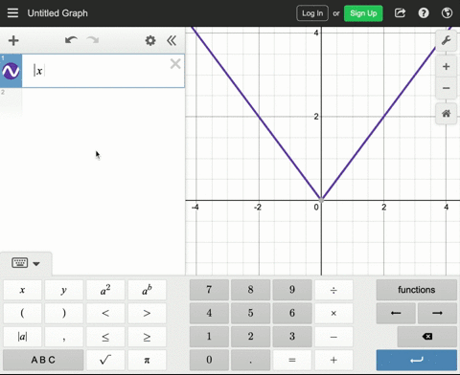Zoom in on the graph
Viewport: 460px width, 375px height.
click(x=446, y=67)
